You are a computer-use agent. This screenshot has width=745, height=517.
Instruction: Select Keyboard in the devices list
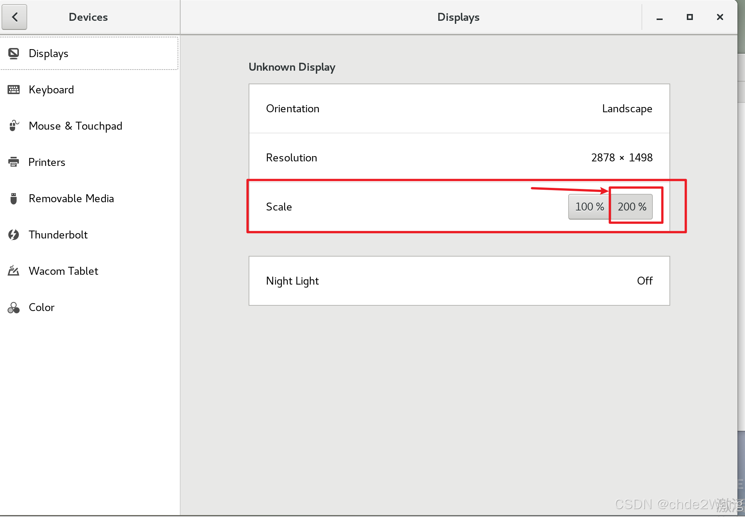click(51, 90)
